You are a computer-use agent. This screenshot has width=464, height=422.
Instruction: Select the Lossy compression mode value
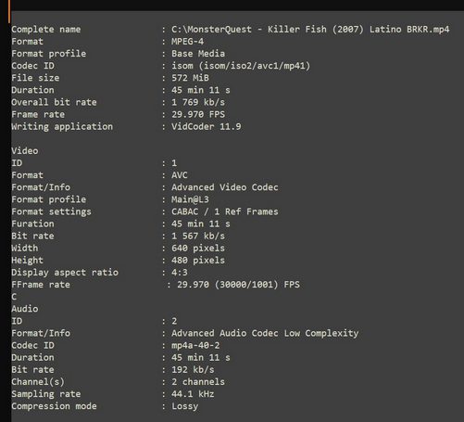184,406
